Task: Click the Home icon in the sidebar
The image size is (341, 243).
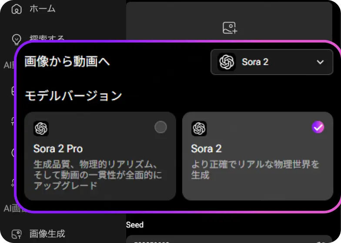Action: click(x=17, y=9)
